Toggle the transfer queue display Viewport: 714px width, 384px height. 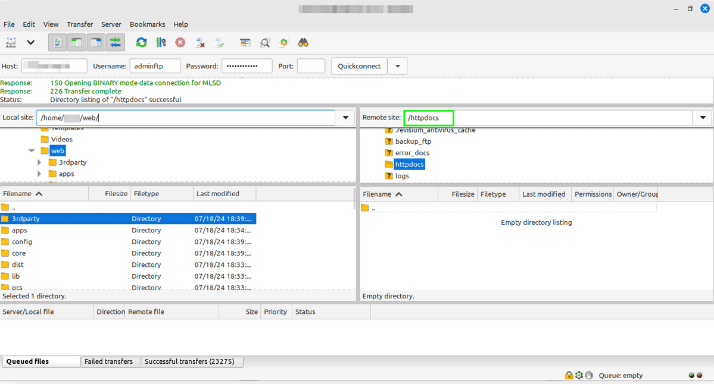tap(116, 43)
